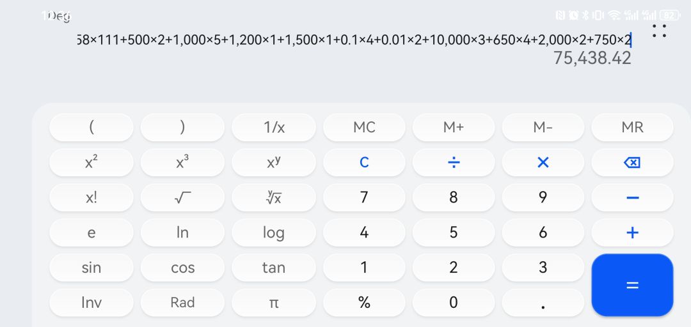
Task: Tap the calculation expression field
Action: click(352, 40)
